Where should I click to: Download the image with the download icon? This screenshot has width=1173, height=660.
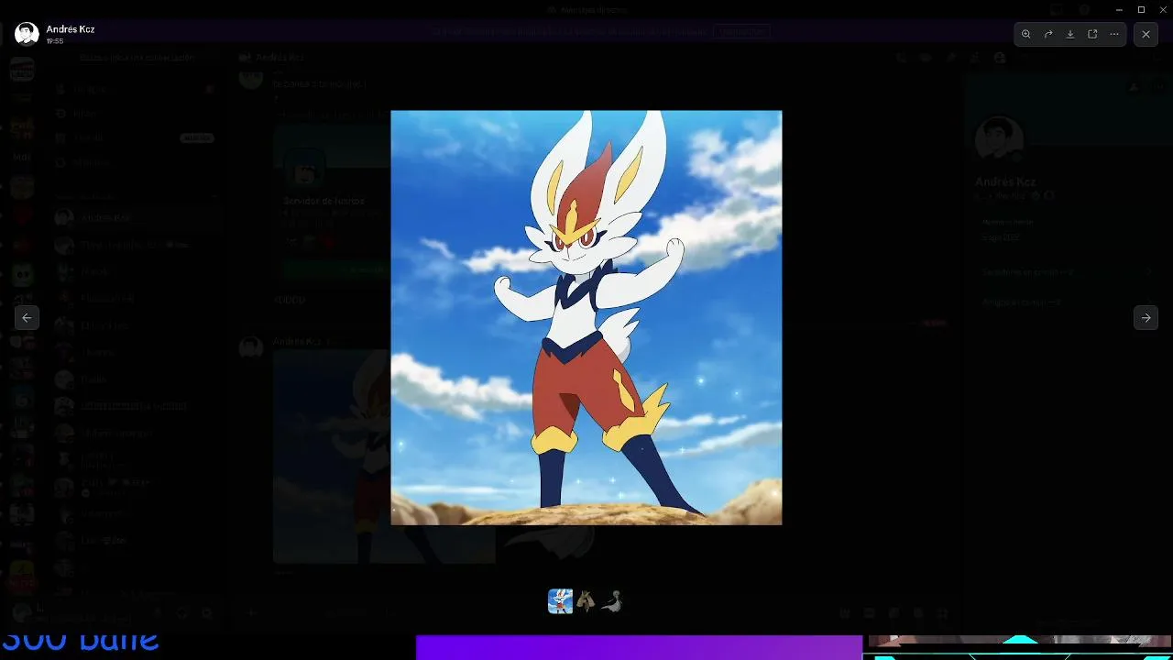pos(1070,34)
